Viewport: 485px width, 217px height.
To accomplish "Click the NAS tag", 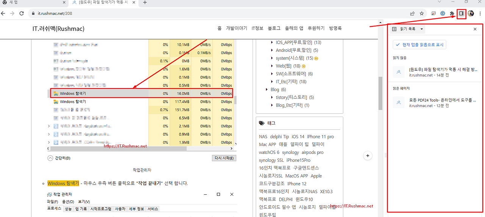I will [263, 136].
